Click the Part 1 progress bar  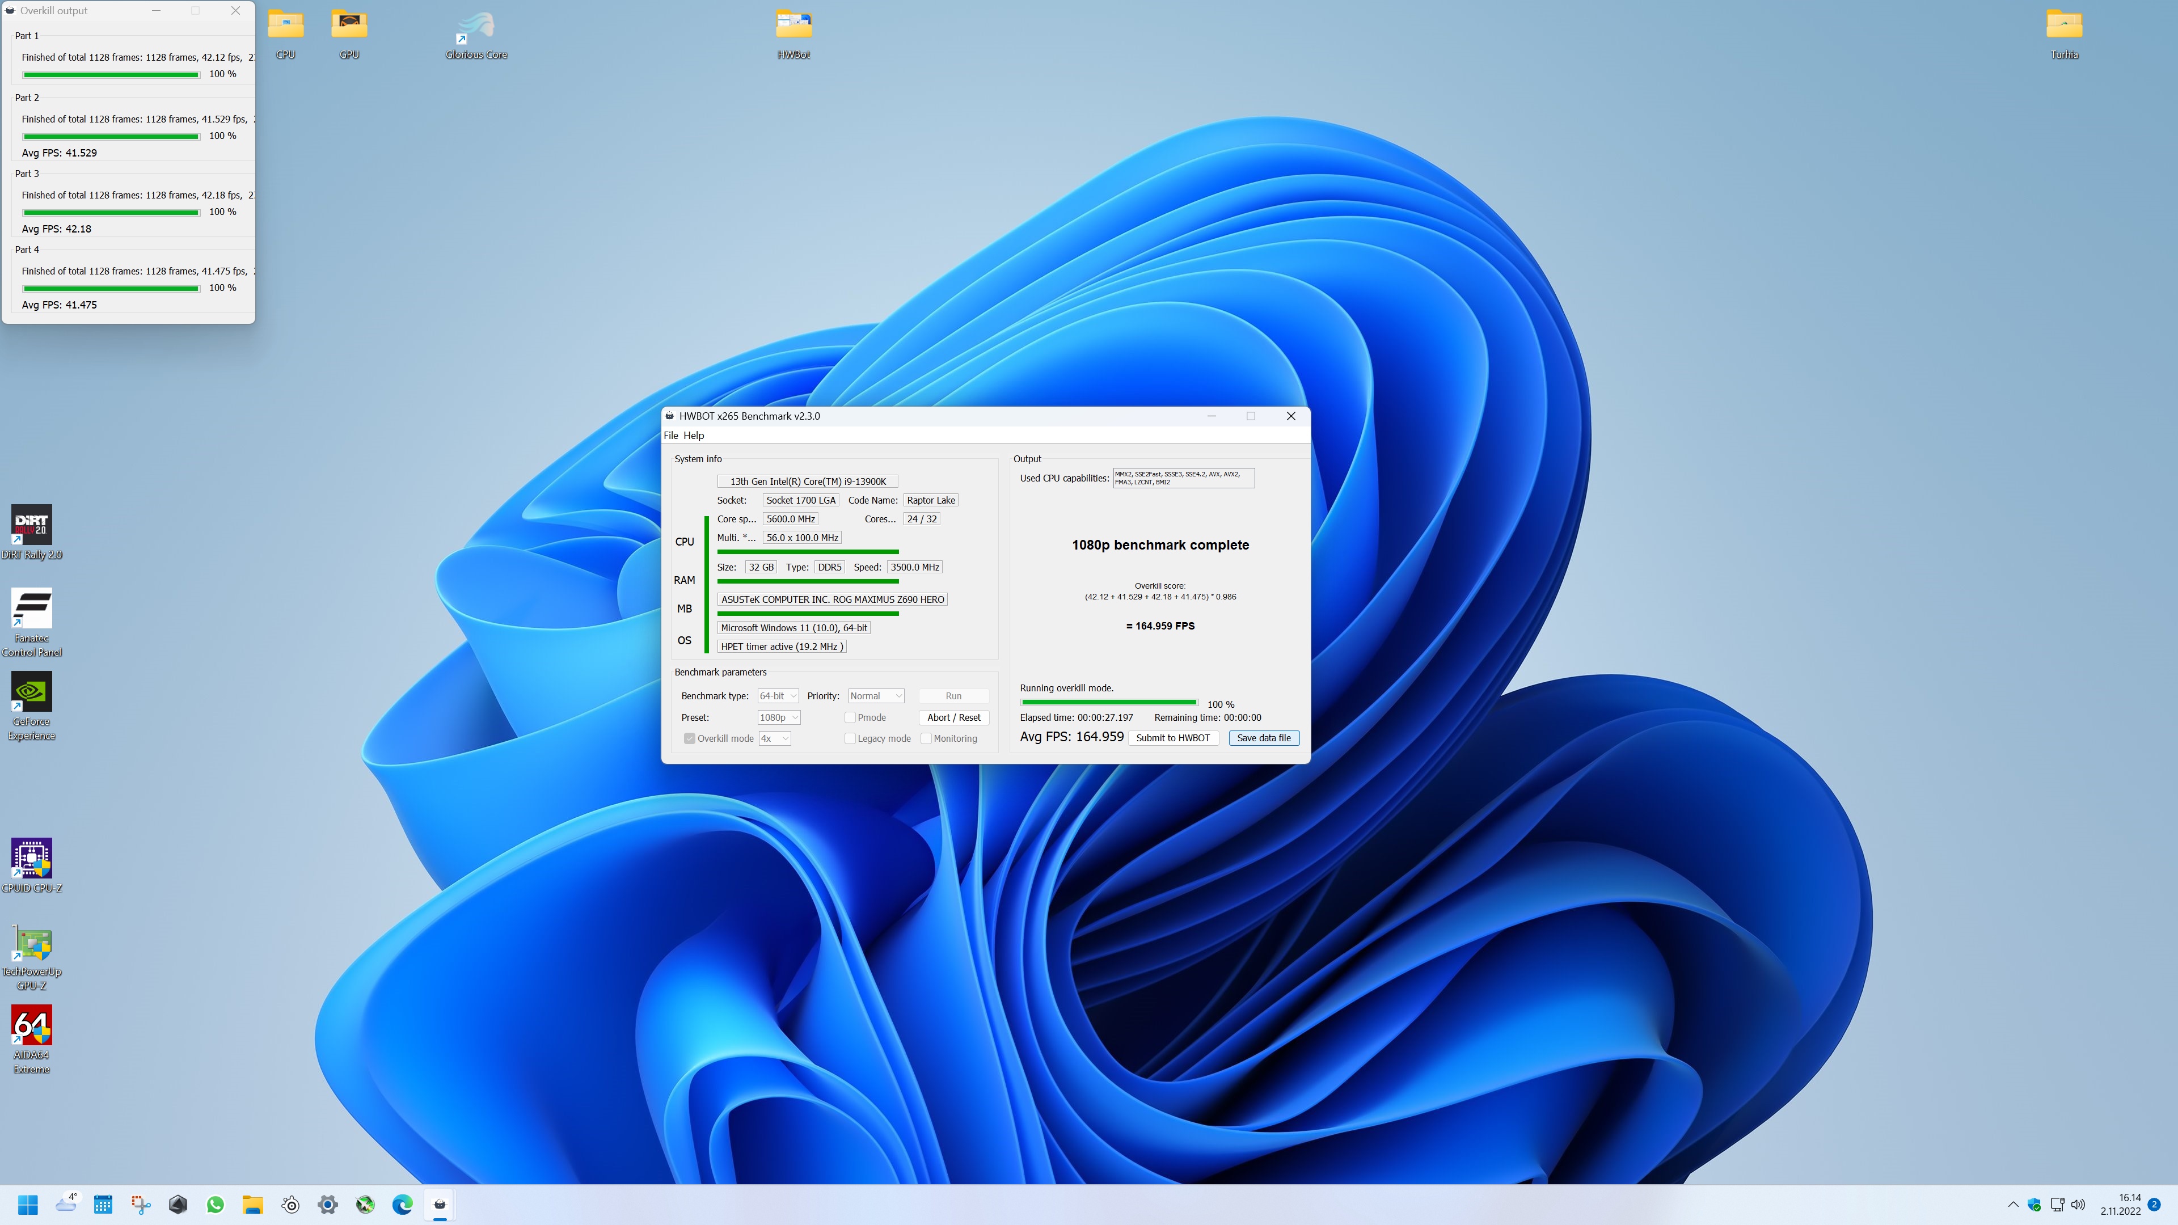(111, 74)
